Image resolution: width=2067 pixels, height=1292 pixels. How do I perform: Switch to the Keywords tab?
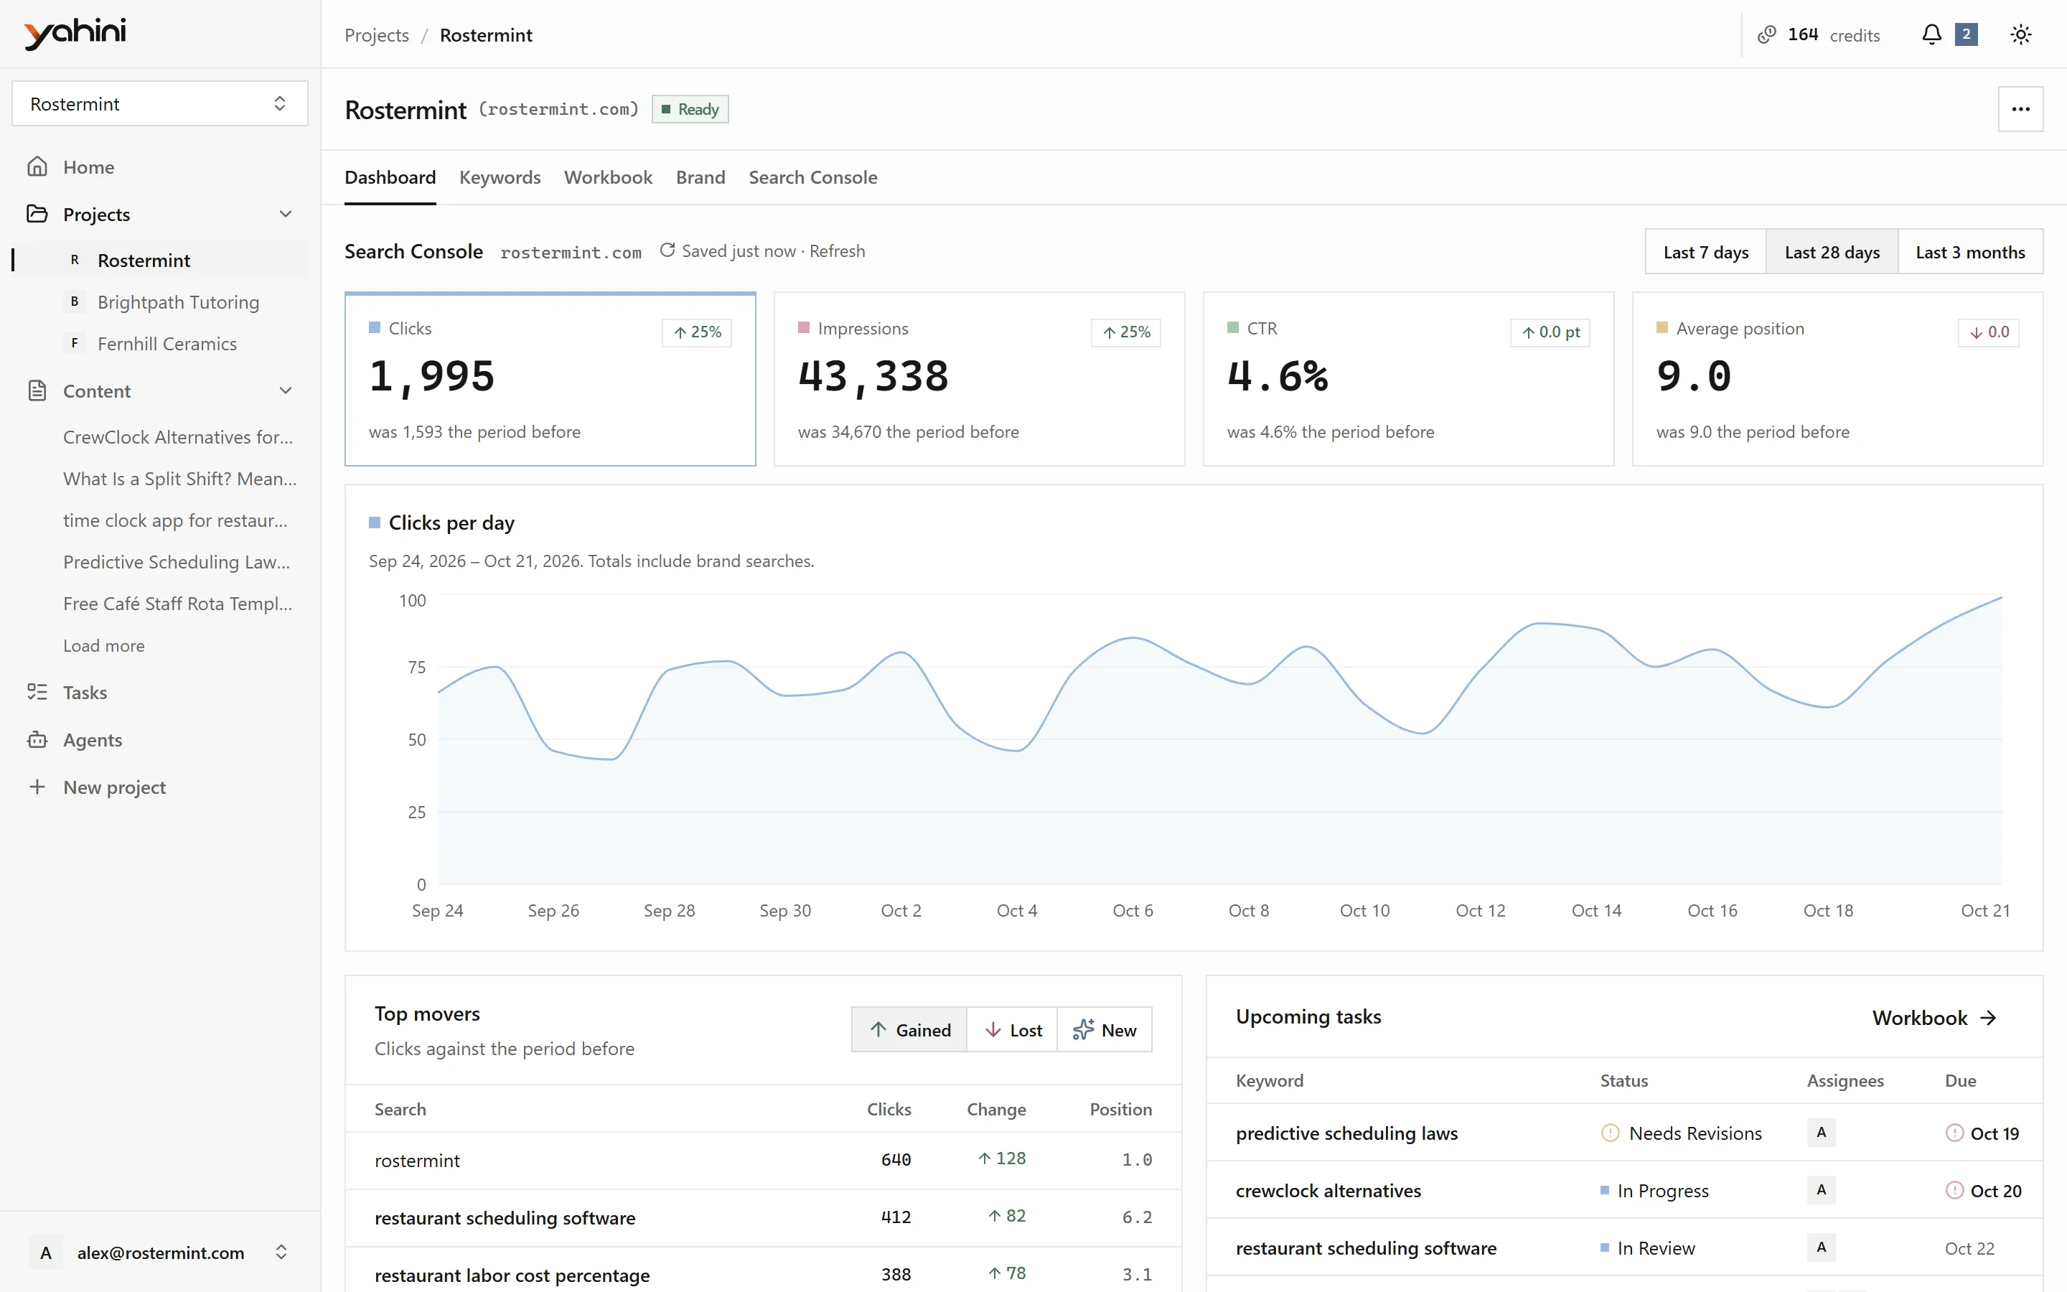pyautogui.click(x=500, y=177)
